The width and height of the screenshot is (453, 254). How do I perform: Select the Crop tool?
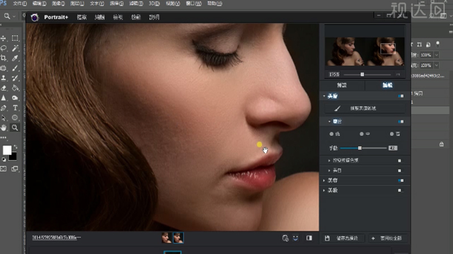coord(3,58)
